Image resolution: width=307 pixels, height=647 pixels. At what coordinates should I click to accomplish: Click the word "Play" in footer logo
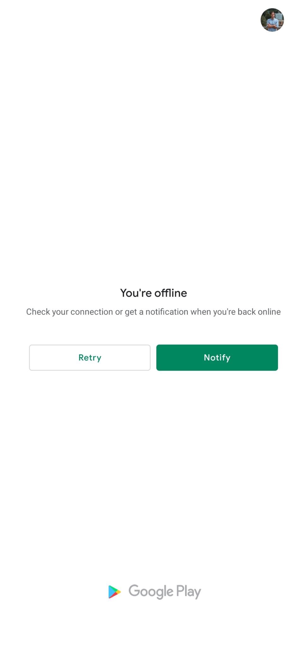pos(189,592)
